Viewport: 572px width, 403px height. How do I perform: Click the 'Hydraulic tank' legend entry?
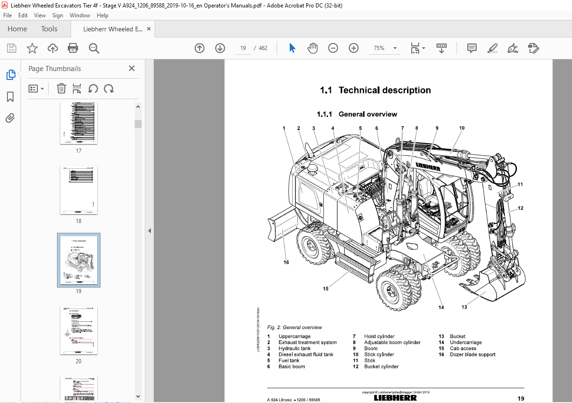click(x=294, y=348)
